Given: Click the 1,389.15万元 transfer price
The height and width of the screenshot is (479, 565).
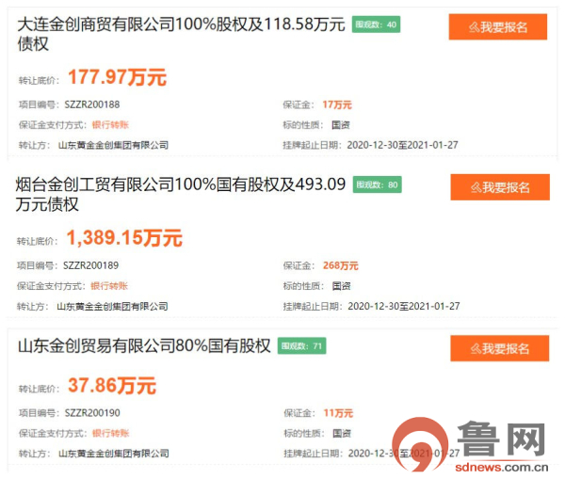Looking at the screenshot, I should [x=124, y=238].
